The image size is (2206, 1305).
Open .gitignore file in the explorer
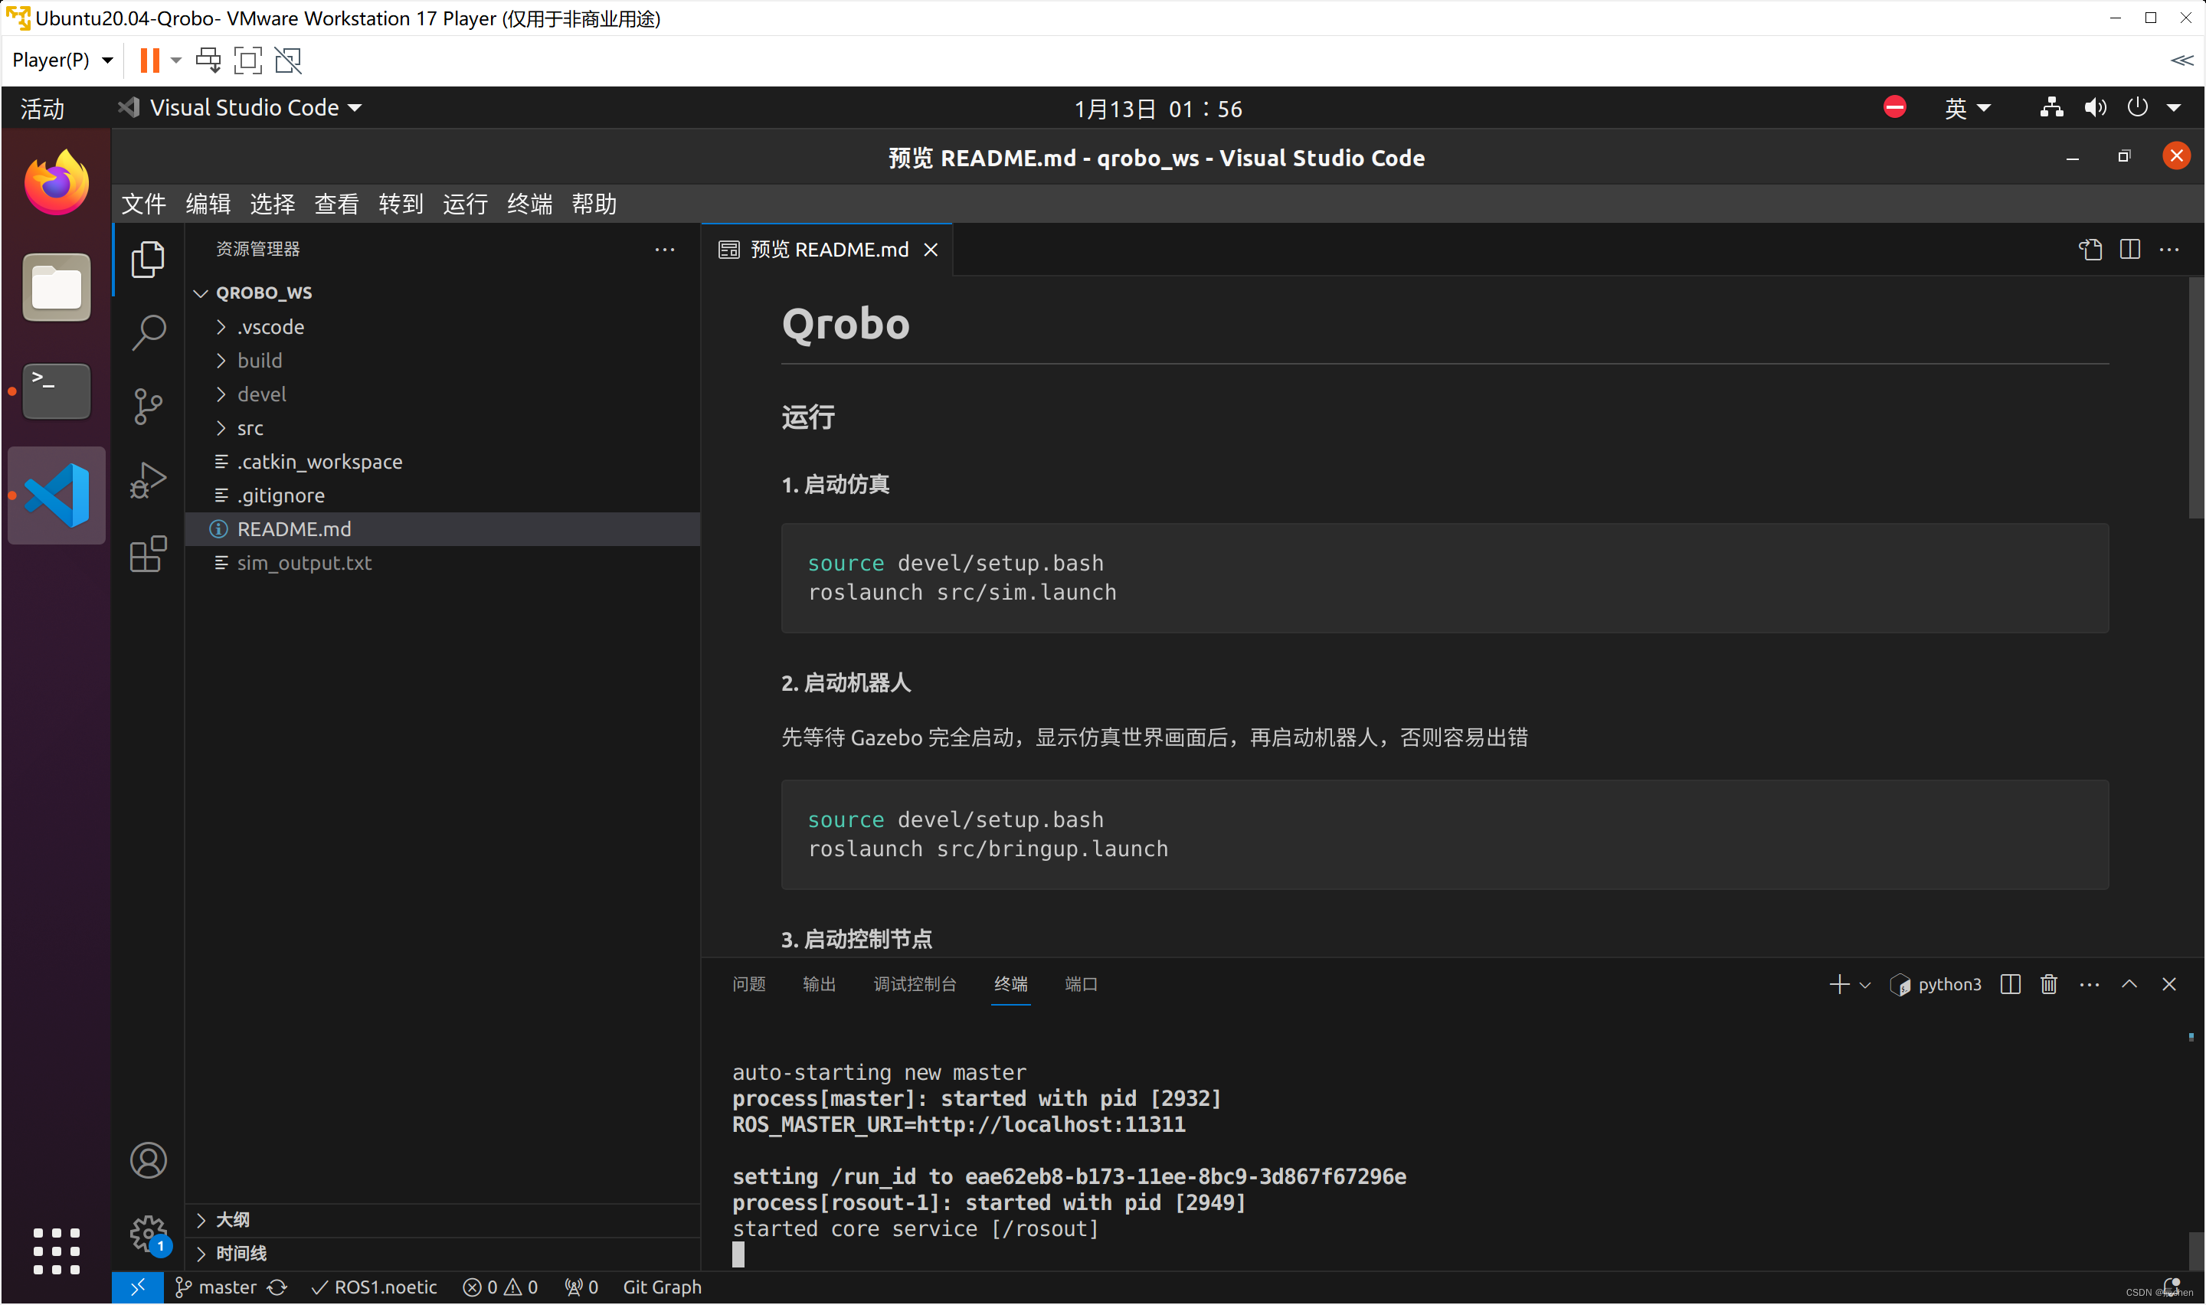pos(443,495)
